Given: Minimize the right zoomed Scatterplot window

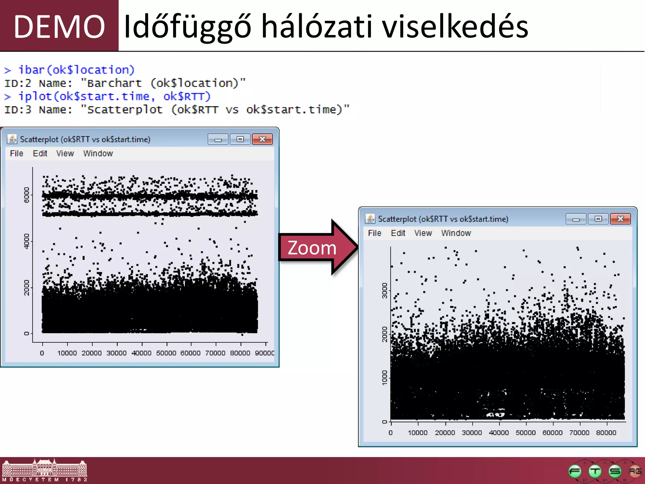Looking at the screenshot, I should pos(576,219).
